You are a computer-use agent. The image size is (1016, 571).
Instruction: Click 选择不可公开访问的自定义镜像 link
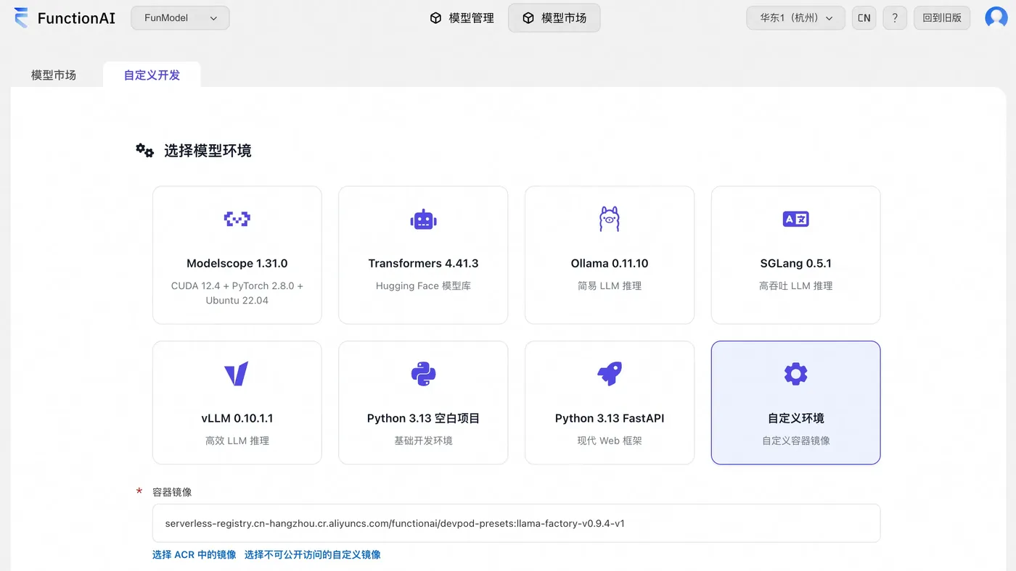pyautogui.click(x=313, y=554)
